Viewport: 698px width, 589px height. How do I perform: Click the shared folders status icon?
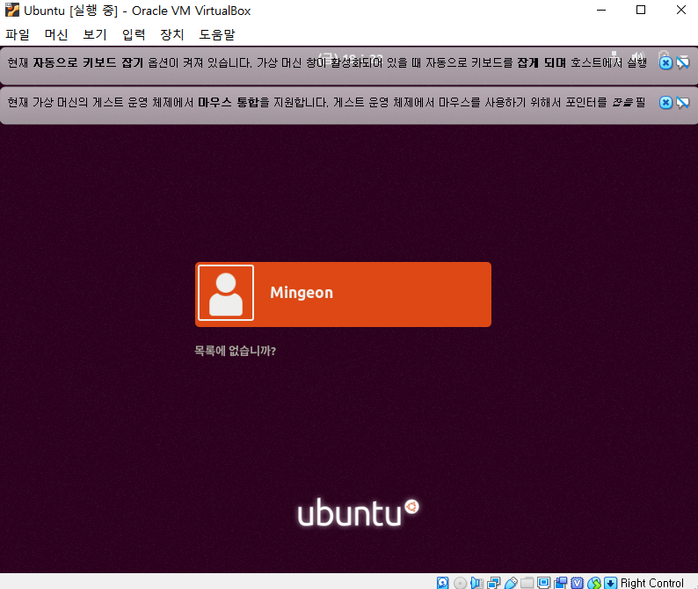pyautogui.click(x=527, y=582)
